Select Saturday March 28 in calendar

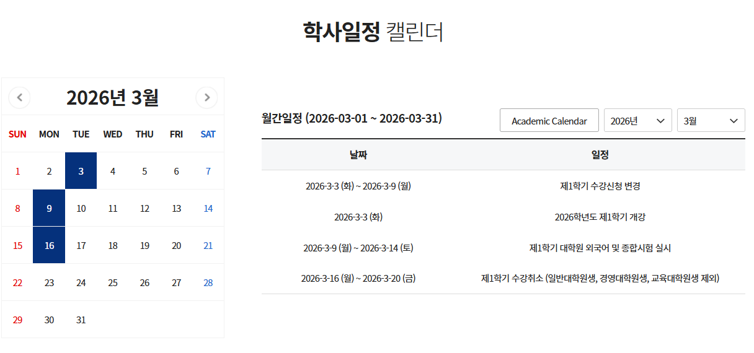208,283
